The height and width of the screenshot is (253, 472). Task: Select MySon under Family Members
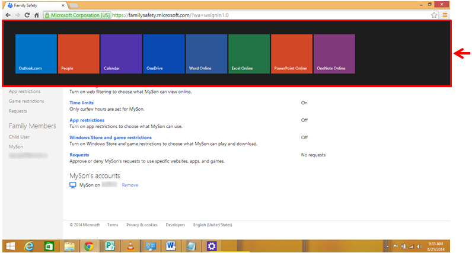16,147
